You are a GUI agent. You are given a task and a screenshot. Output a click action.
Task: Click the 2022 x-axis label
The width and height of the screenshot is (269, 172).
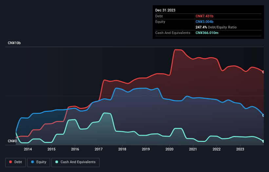(x=217, y=149)
